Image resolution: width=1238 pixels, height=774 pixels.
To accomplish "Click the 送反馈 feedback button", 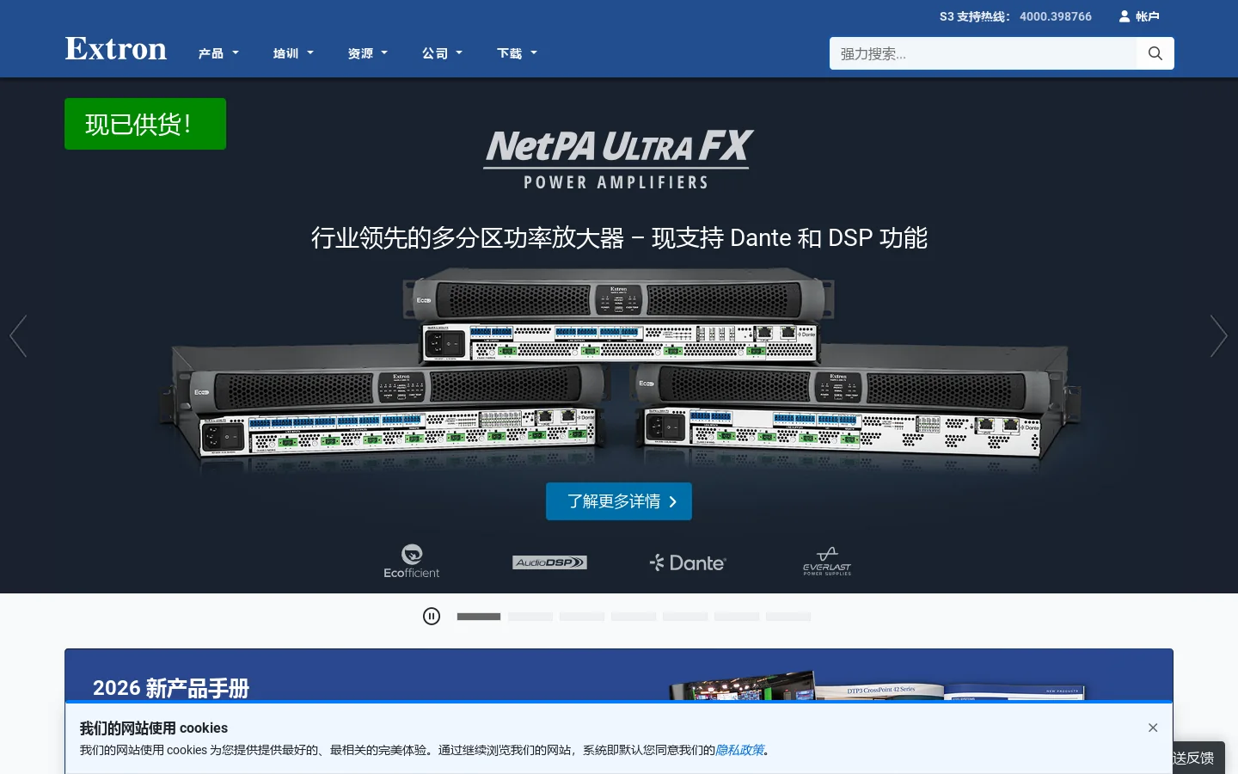I will [1194, 758].
